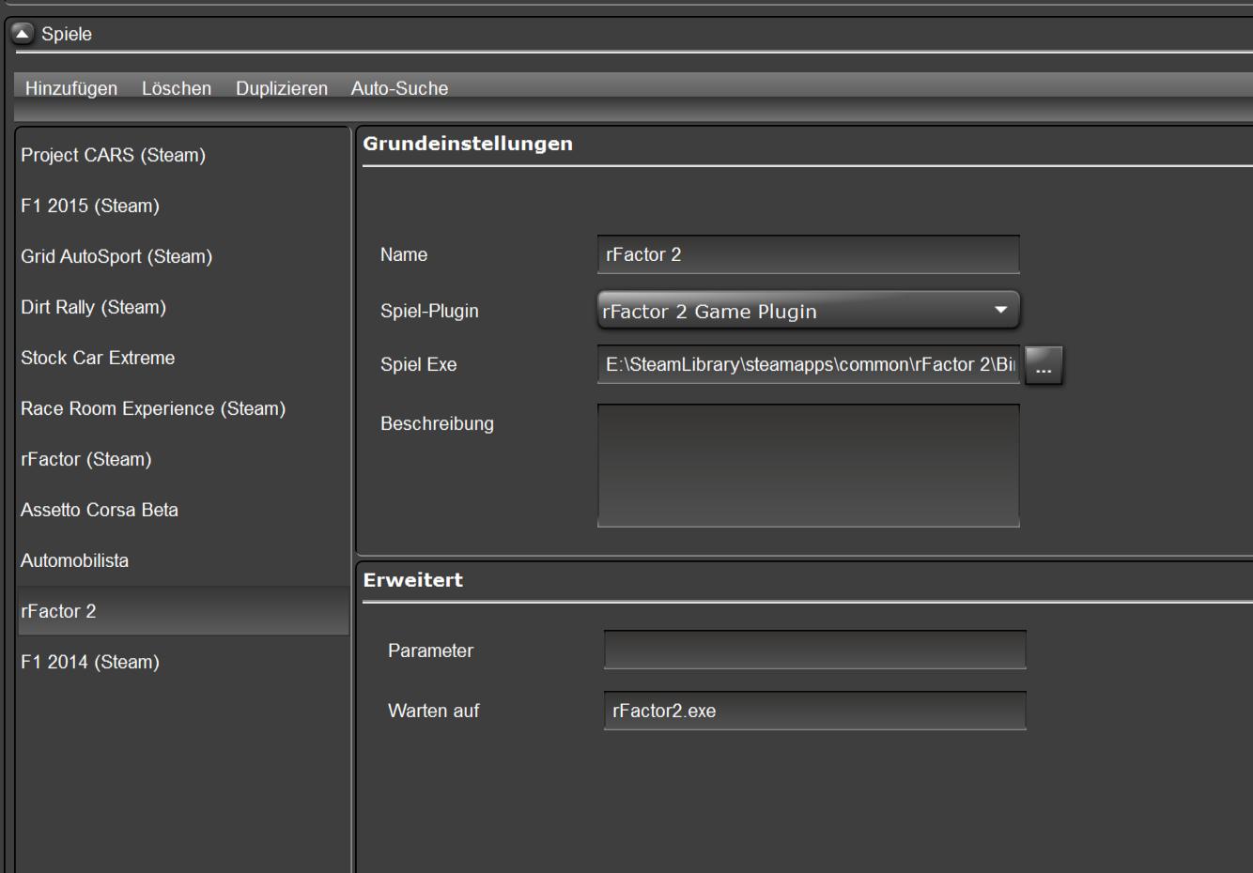
Task: Choose Grid AutoSport (Steam) from list
Action: 183,256
